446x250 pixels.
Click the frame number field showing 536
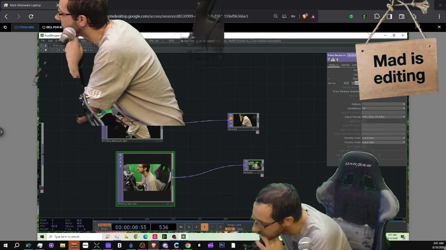pos(164,227)
